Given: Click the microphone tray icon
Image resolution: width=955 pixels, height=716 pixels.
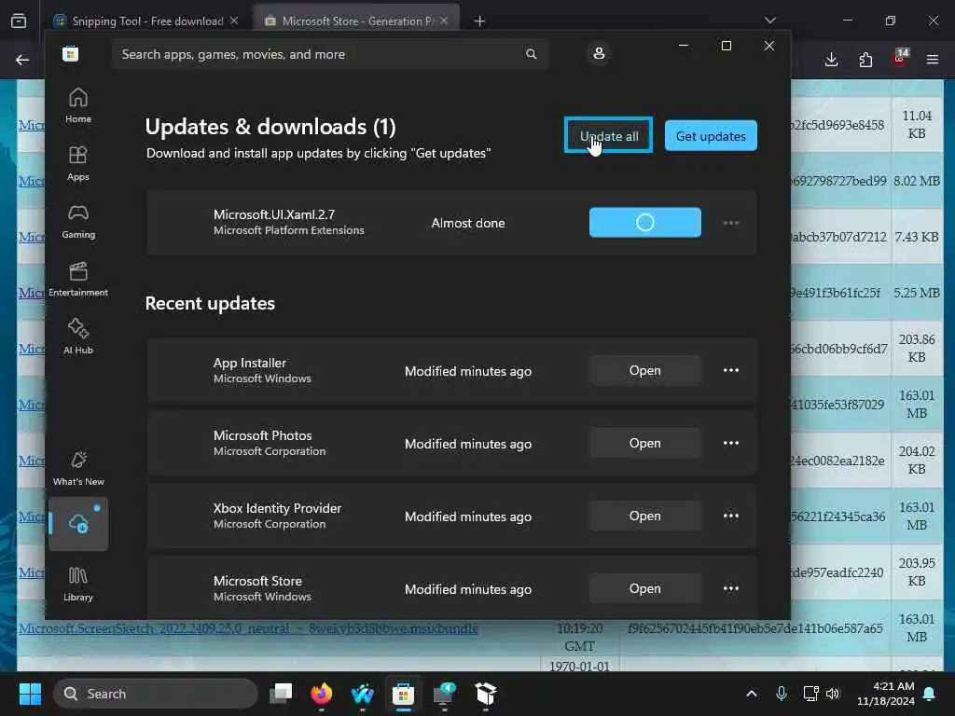Looking at the screenshot, I should [782, 694].
